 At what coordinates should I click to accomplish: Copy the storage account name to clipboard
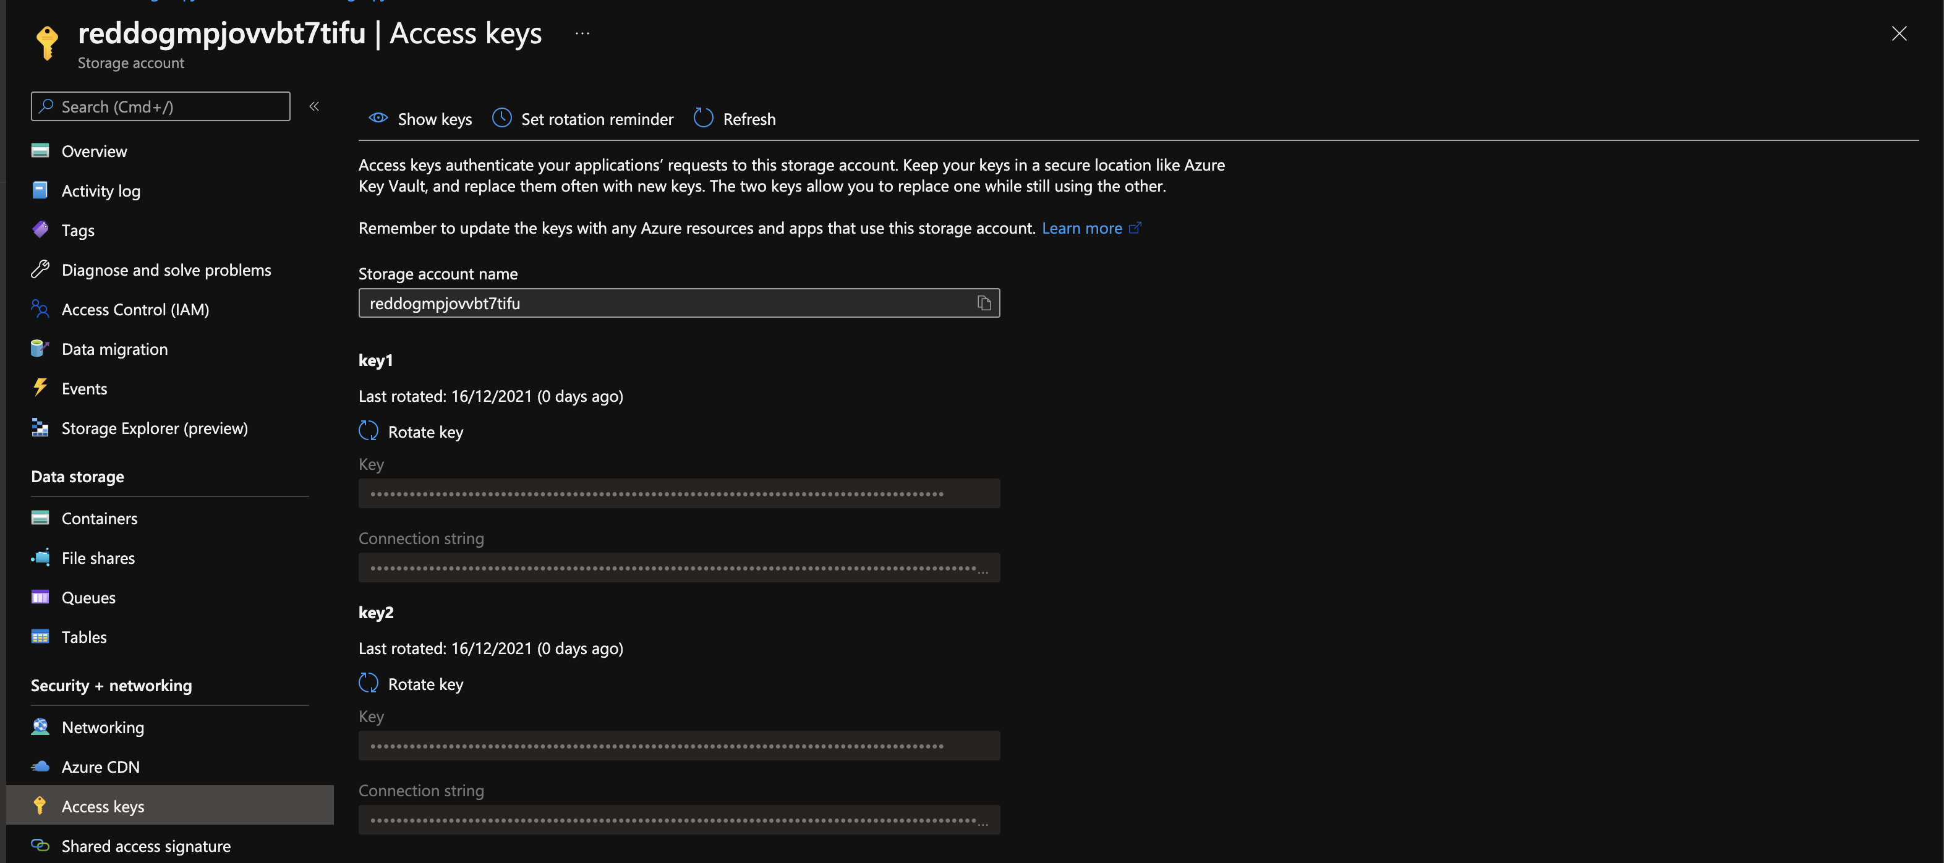pos(983,302)
